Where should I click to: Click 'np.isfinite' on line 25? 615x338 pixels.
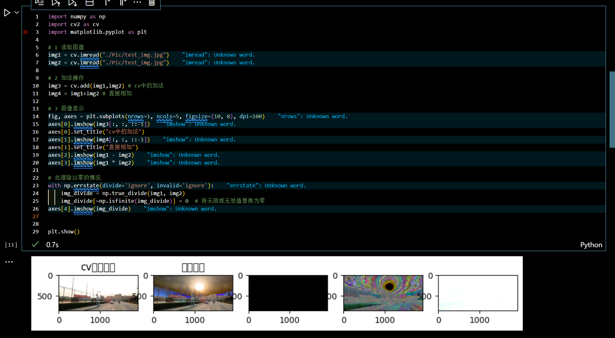click(116, 201)
